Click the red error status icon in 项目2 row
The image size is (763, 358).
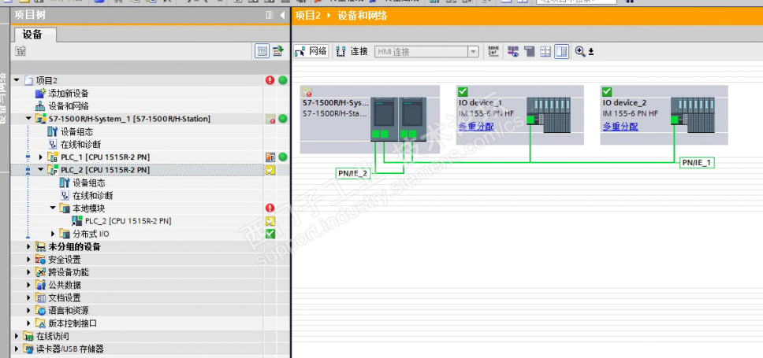(270, 80)
